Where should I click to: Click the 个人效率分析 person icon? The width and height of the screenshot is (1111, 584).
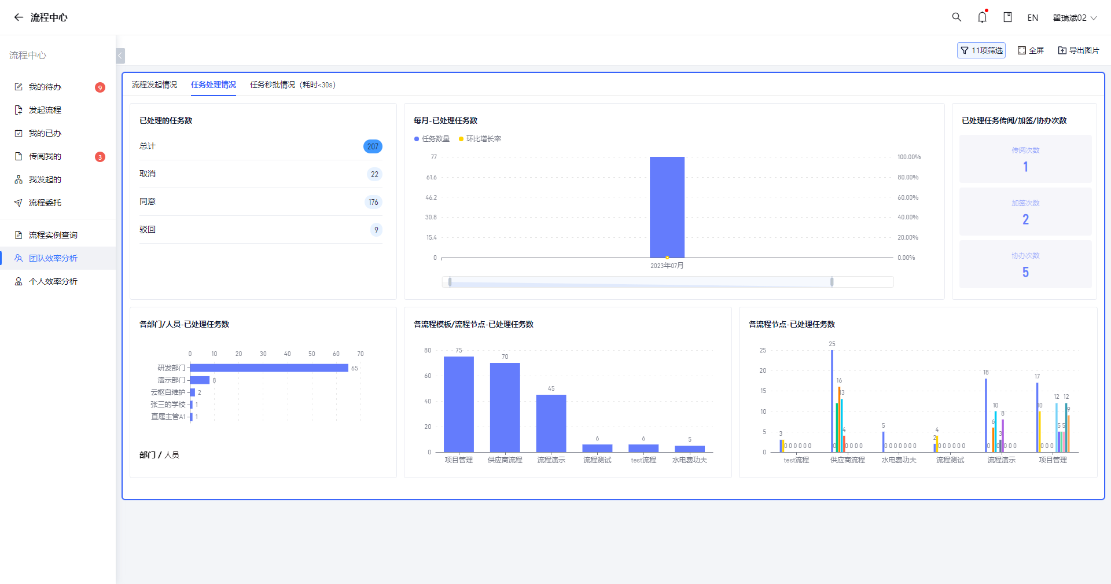coord(19,281)
